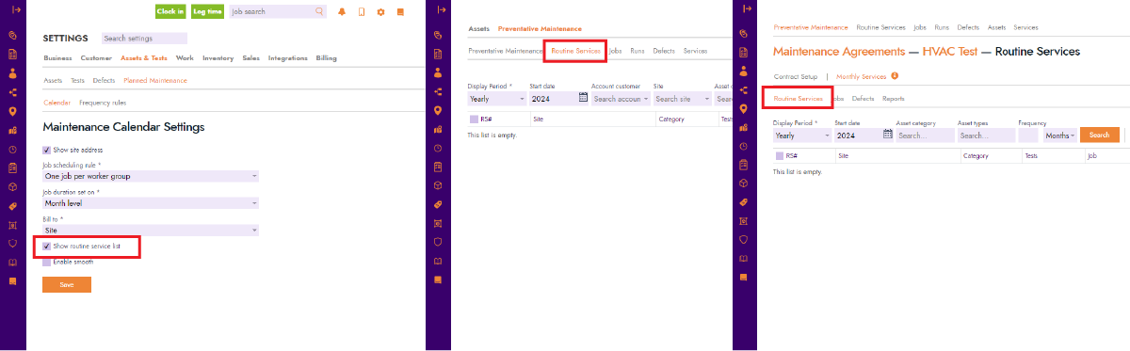
Task: Open the Inventory settings tab
Action: [218, 58]
